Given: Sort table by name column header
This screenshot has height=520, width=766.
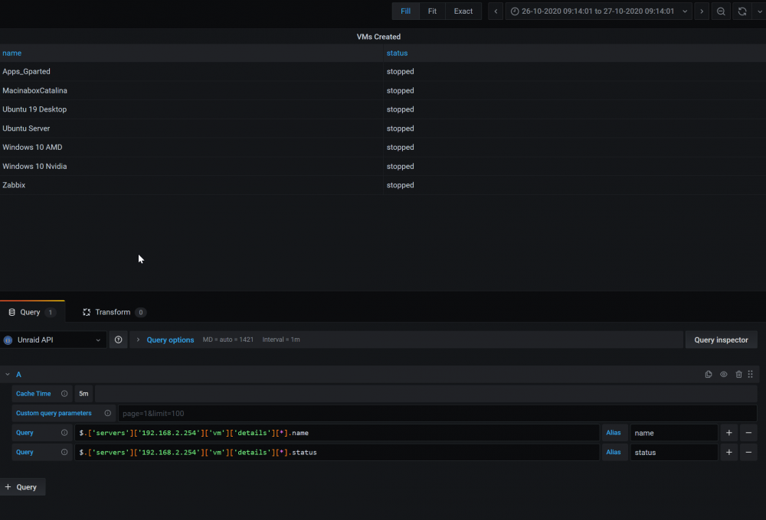Looking at the screenshot, I should click(x=11, y=54).
